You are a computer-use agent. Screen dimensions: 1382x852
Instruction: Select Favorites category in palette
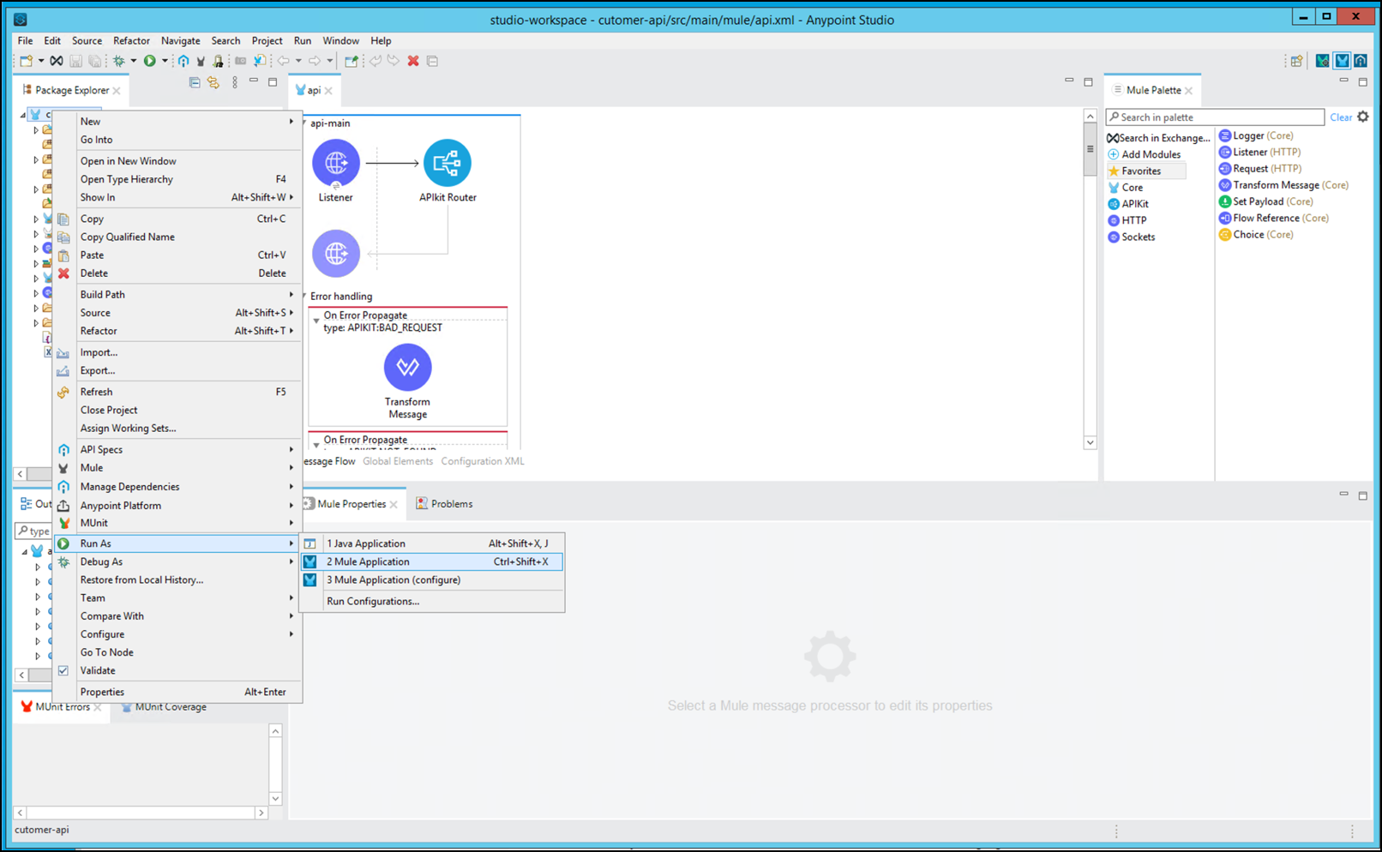click(x=1146, y=171)
